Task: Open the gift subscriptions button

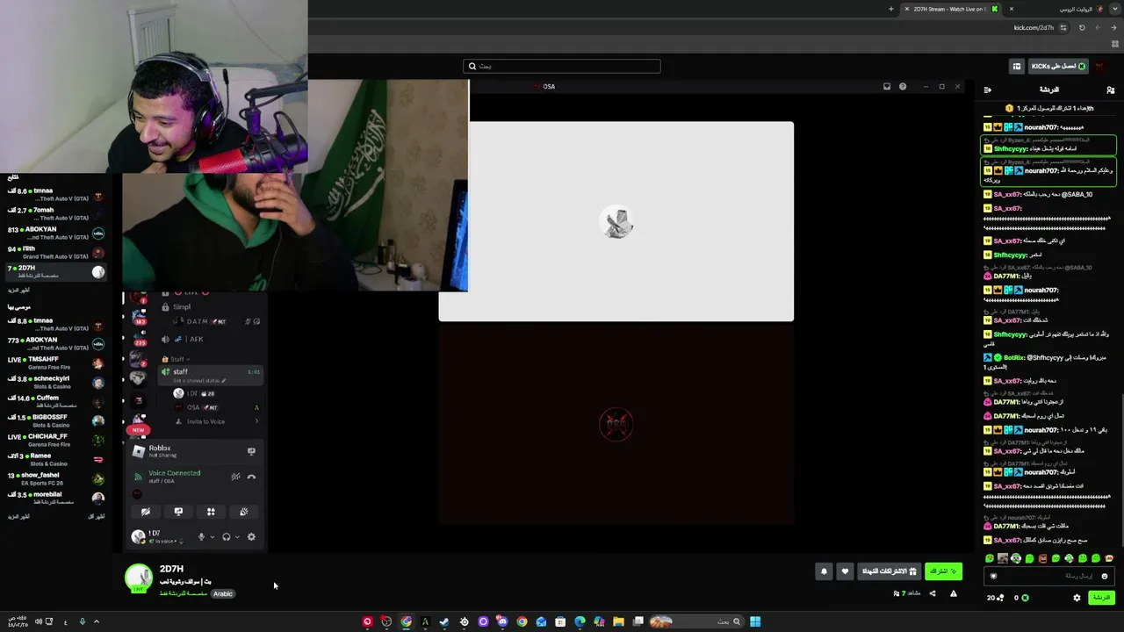Action: click(889, 571)
